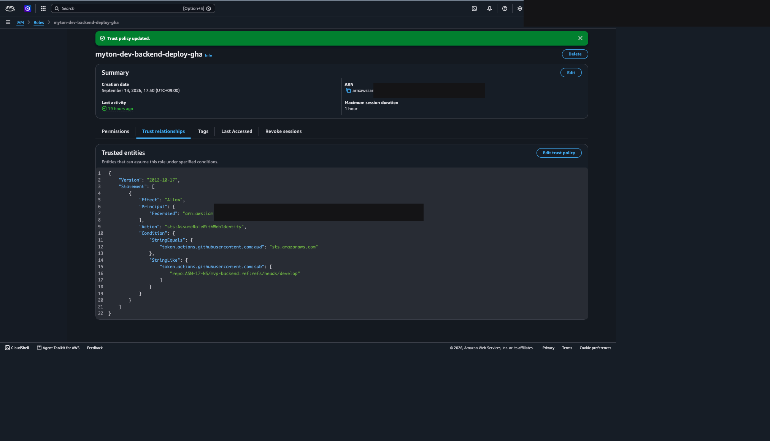The width and height of the screenshot is (770, 441).
Task: Open the help question mark icon
Action: [x=505, y=8]
